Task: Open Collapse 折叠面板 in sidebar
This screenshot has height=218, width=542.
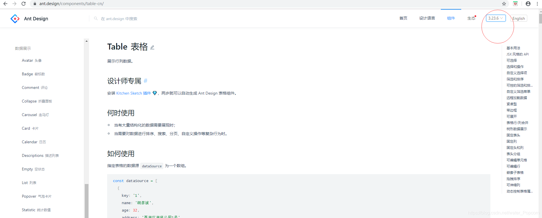Action: tap(37, 101)
